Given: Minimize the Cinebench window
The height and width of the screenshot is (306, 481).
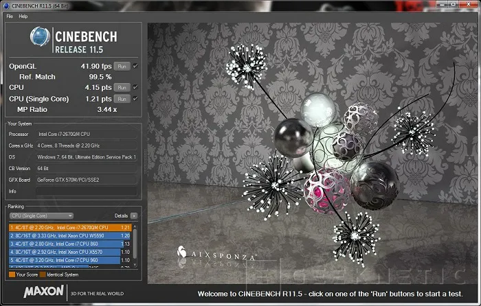Looking at the screenshot, I should [x=443, y=4].
